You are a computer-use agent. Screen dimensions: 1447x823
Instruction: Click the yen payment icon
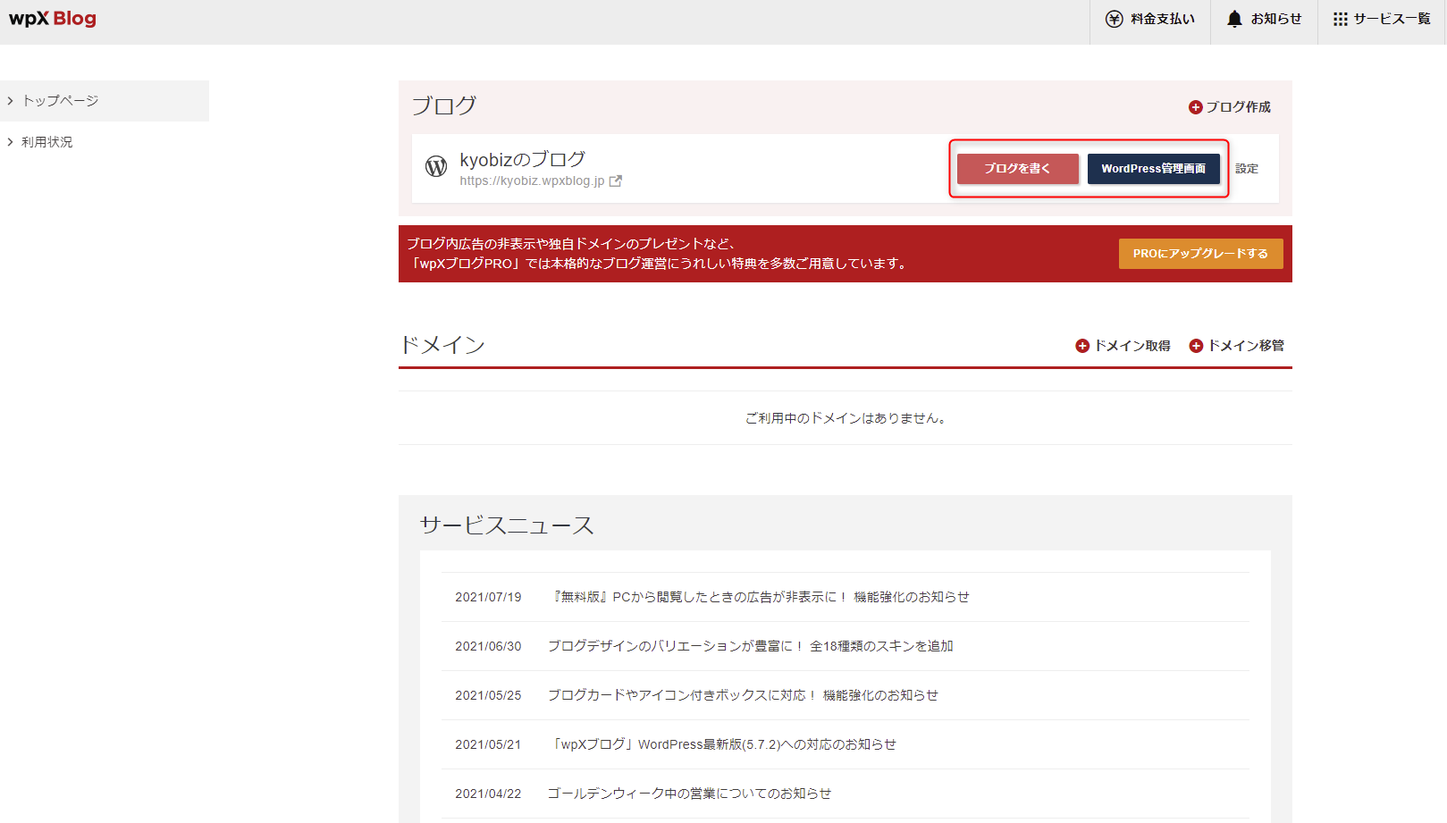[1114, 19]
